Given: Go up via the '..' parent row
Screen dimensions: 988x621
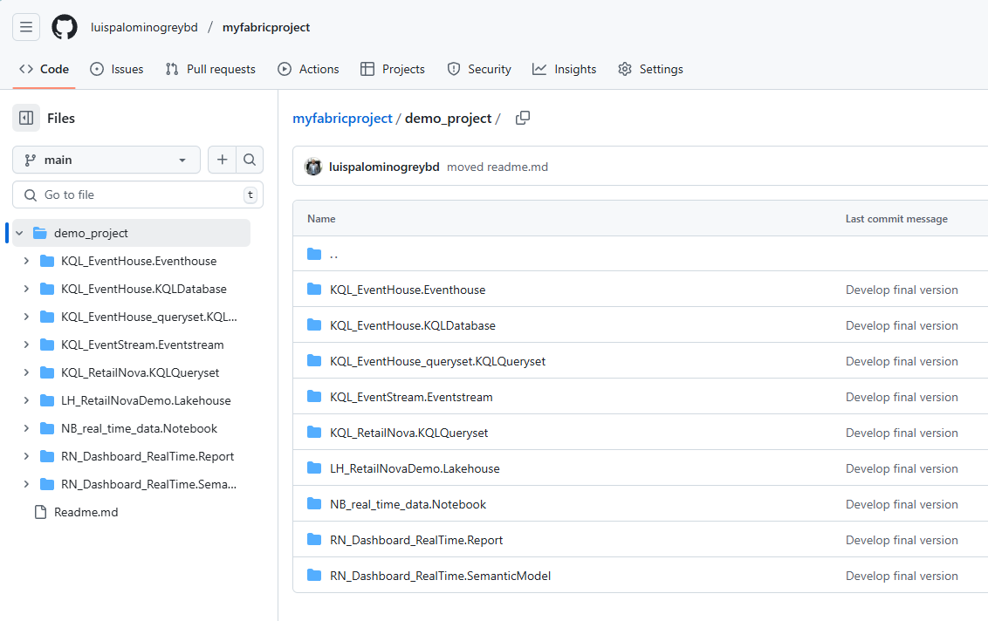Looking at the screenshot, I should [334, 254].
